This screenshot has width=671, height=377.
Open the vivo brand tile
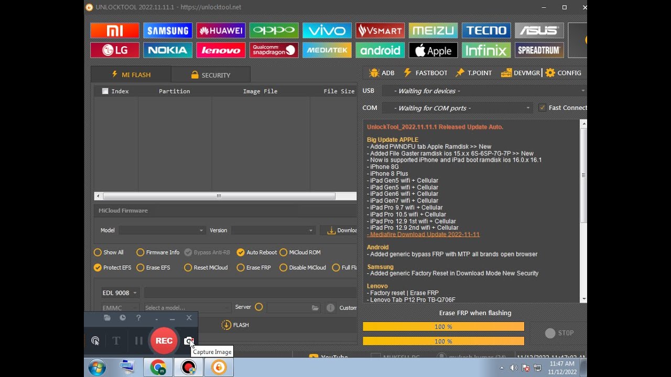coord(327,30)
